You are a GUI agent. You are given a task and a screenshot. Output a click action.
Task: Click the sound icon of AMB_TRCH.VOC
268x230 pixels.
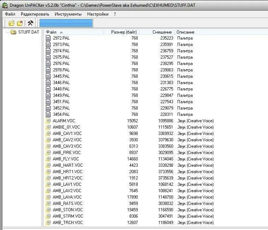tap(48, 223)
